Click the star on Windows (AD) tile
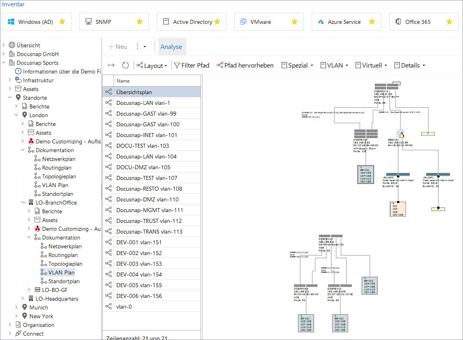The image size is (463, 340). (62, 21)
